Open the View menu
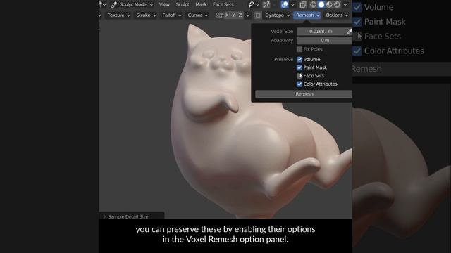This screenshot has height=253, width=451. tap(164, 5)
